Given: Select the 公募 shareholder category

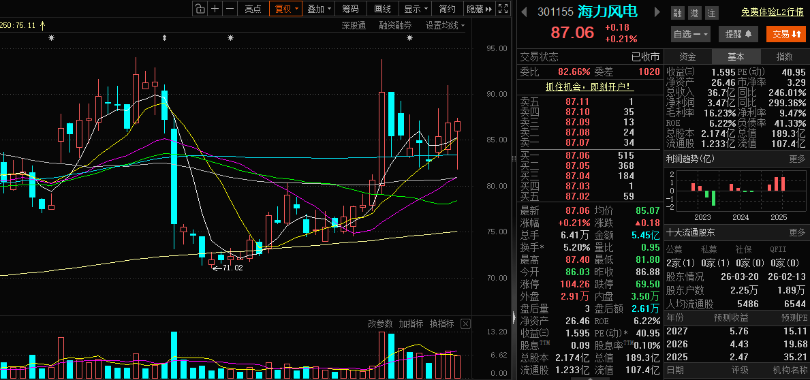Looking at the screenshot, I should tap(674, 249).
